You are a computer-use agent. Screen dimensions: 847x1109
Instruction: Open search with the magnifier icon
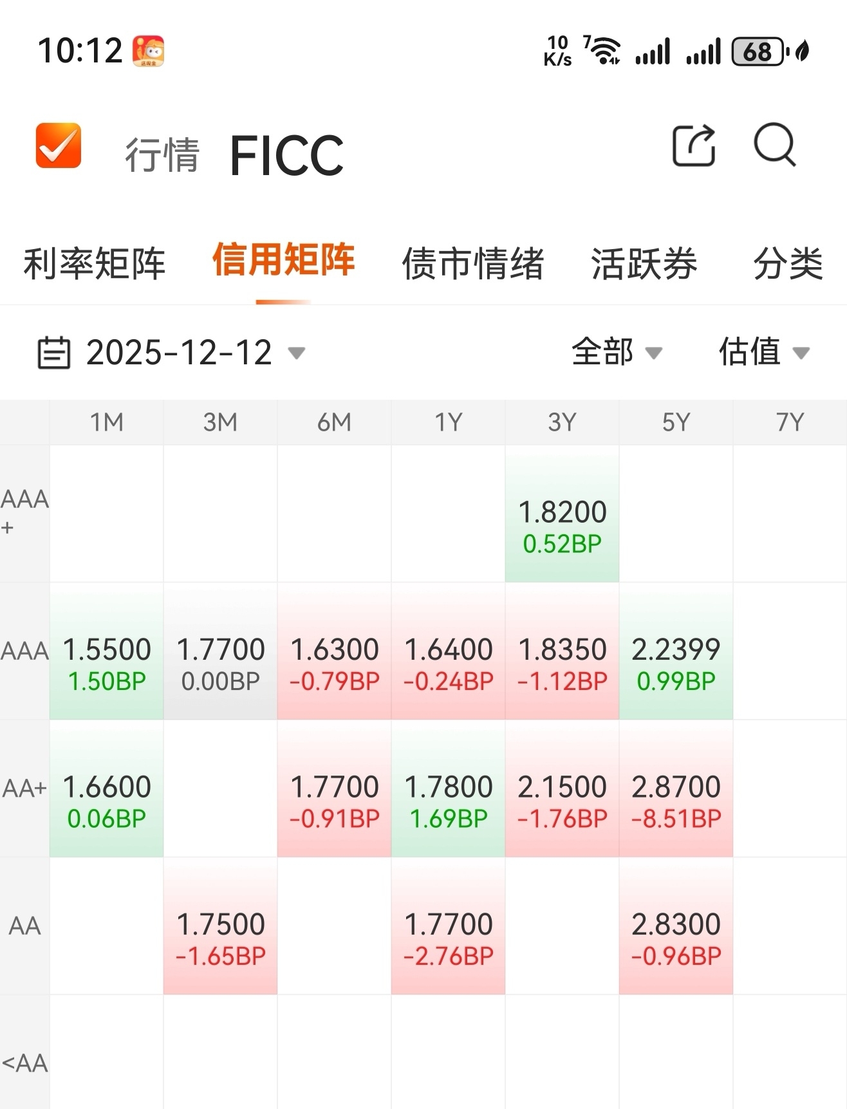775,145
